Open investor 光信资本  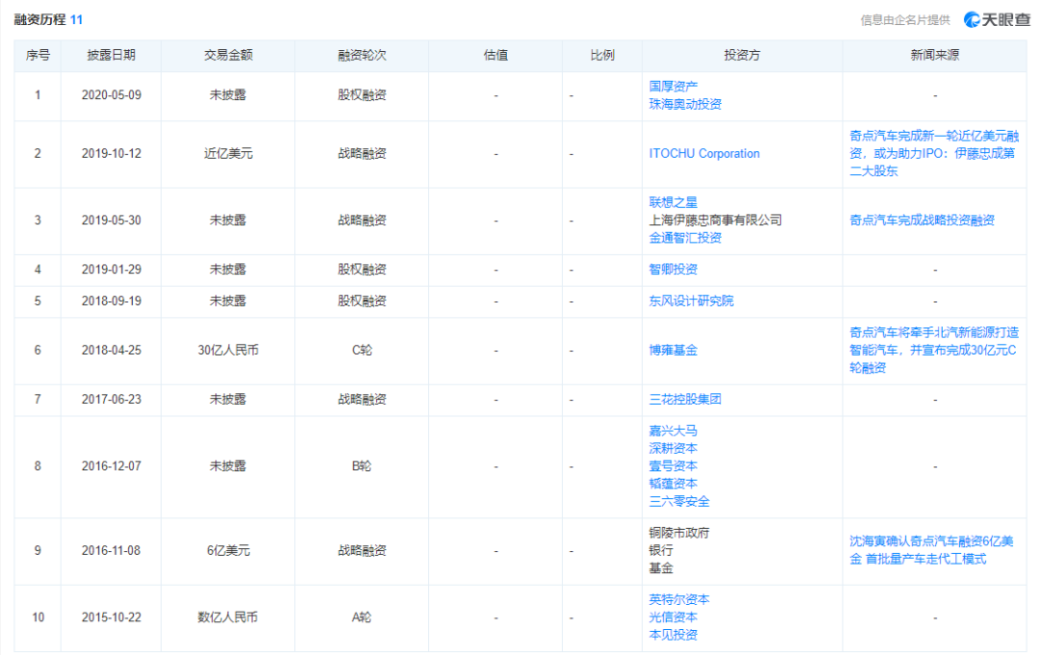click(673, 617)
